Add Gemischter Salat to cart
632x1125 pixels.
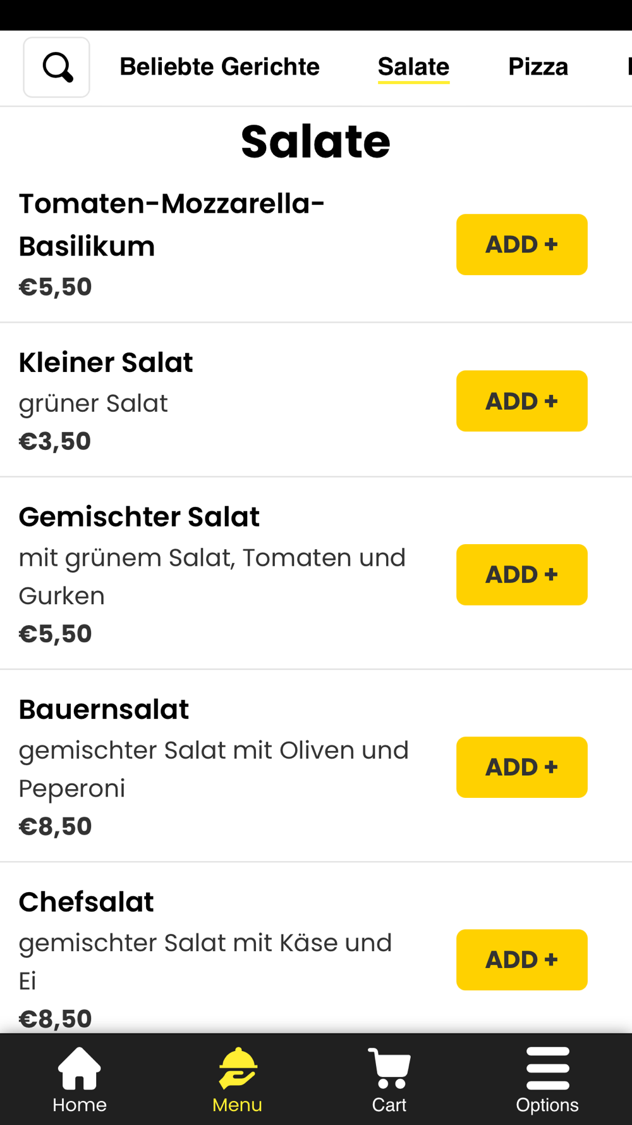click(522, 575)
